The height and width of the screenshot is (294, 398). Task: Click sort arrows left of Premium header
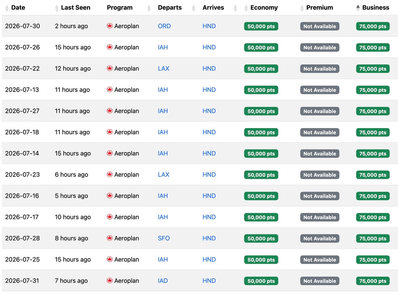(302, 8)
